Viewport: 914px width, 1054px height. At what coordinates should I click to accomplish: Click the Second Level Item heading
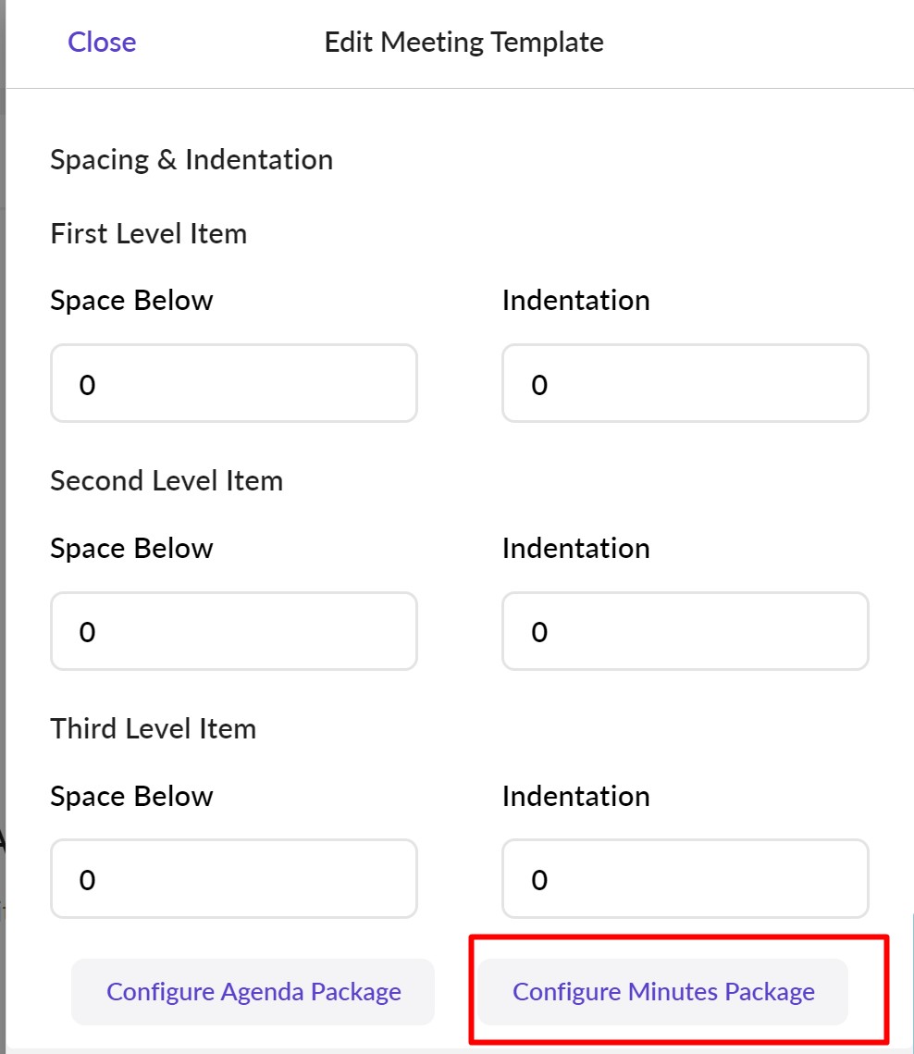click(x=167, y=481)
